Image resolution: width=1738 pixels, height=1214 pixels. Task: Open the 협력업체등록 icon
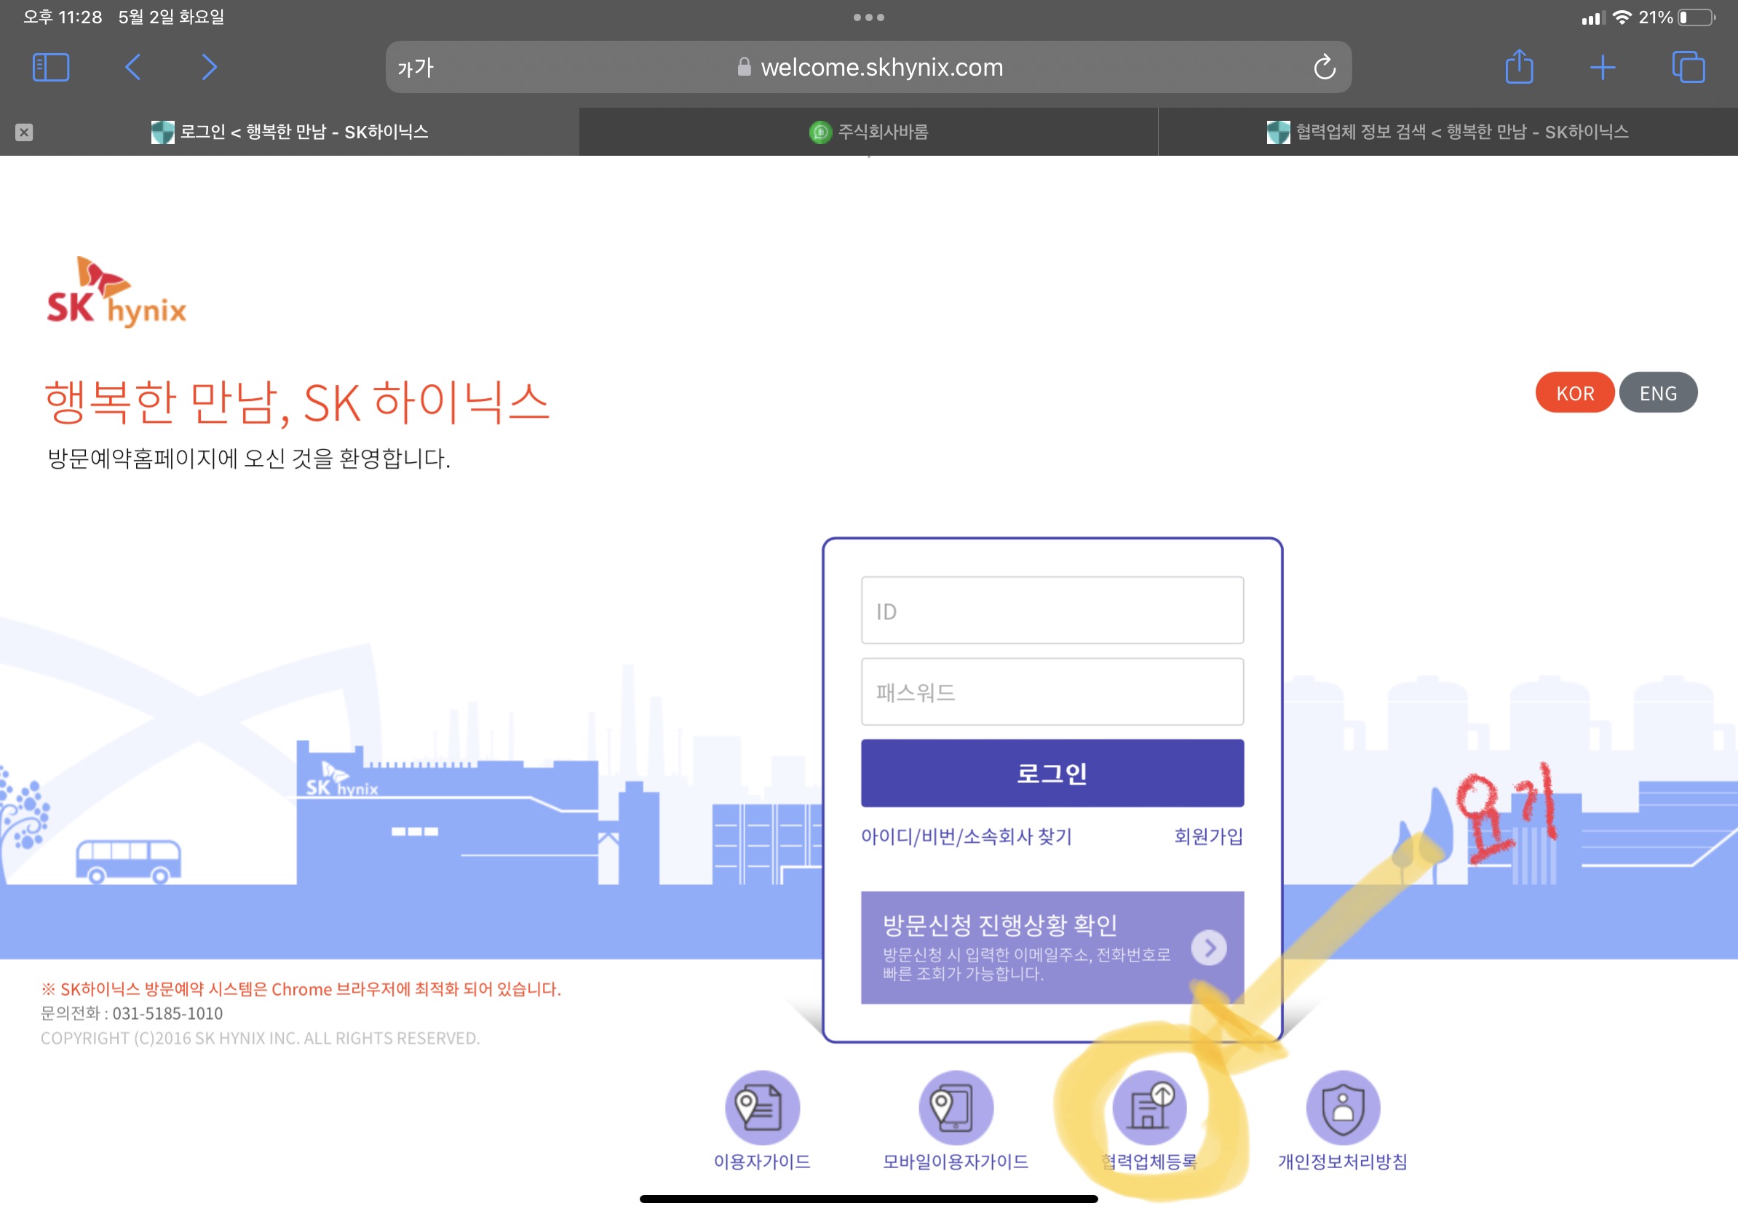(x=1150, y=1107)
